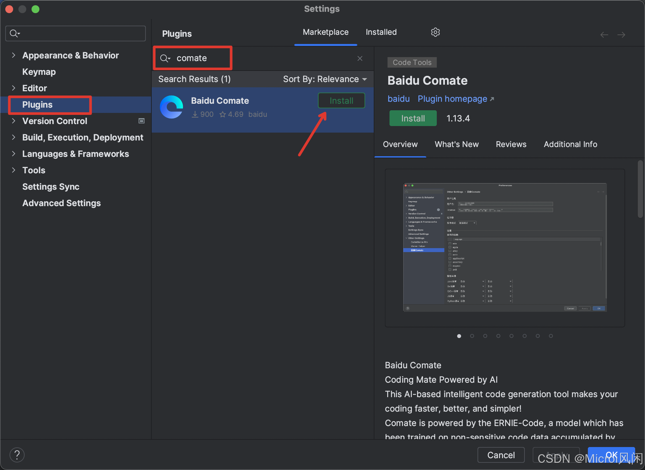Click the Version Control project-level icon
The height and width of the screenshot is (470, 645).
point(142,121)
